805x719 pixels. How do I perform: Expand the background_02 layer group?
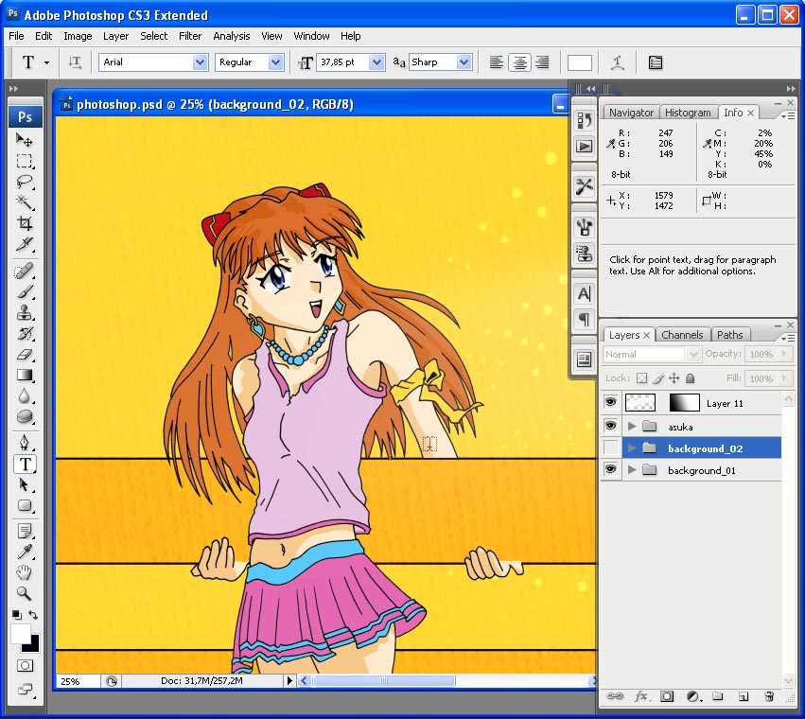click(x=633, y=448)
